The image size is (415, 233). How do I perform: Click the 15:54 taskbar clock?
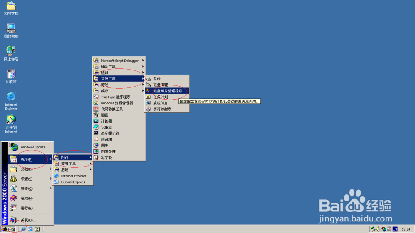(x=406, y=229)
